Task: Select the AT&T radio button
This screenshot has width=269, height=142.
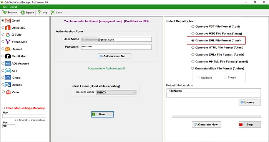Action: (x=3, y=70)
